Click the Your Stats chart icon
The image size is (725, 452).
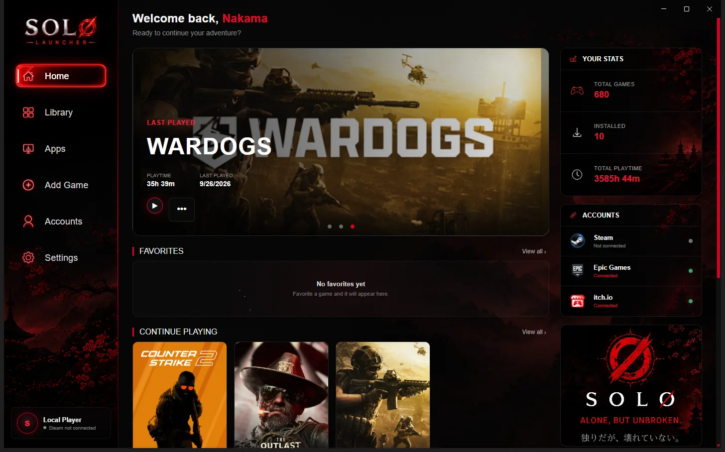point(573,59)
